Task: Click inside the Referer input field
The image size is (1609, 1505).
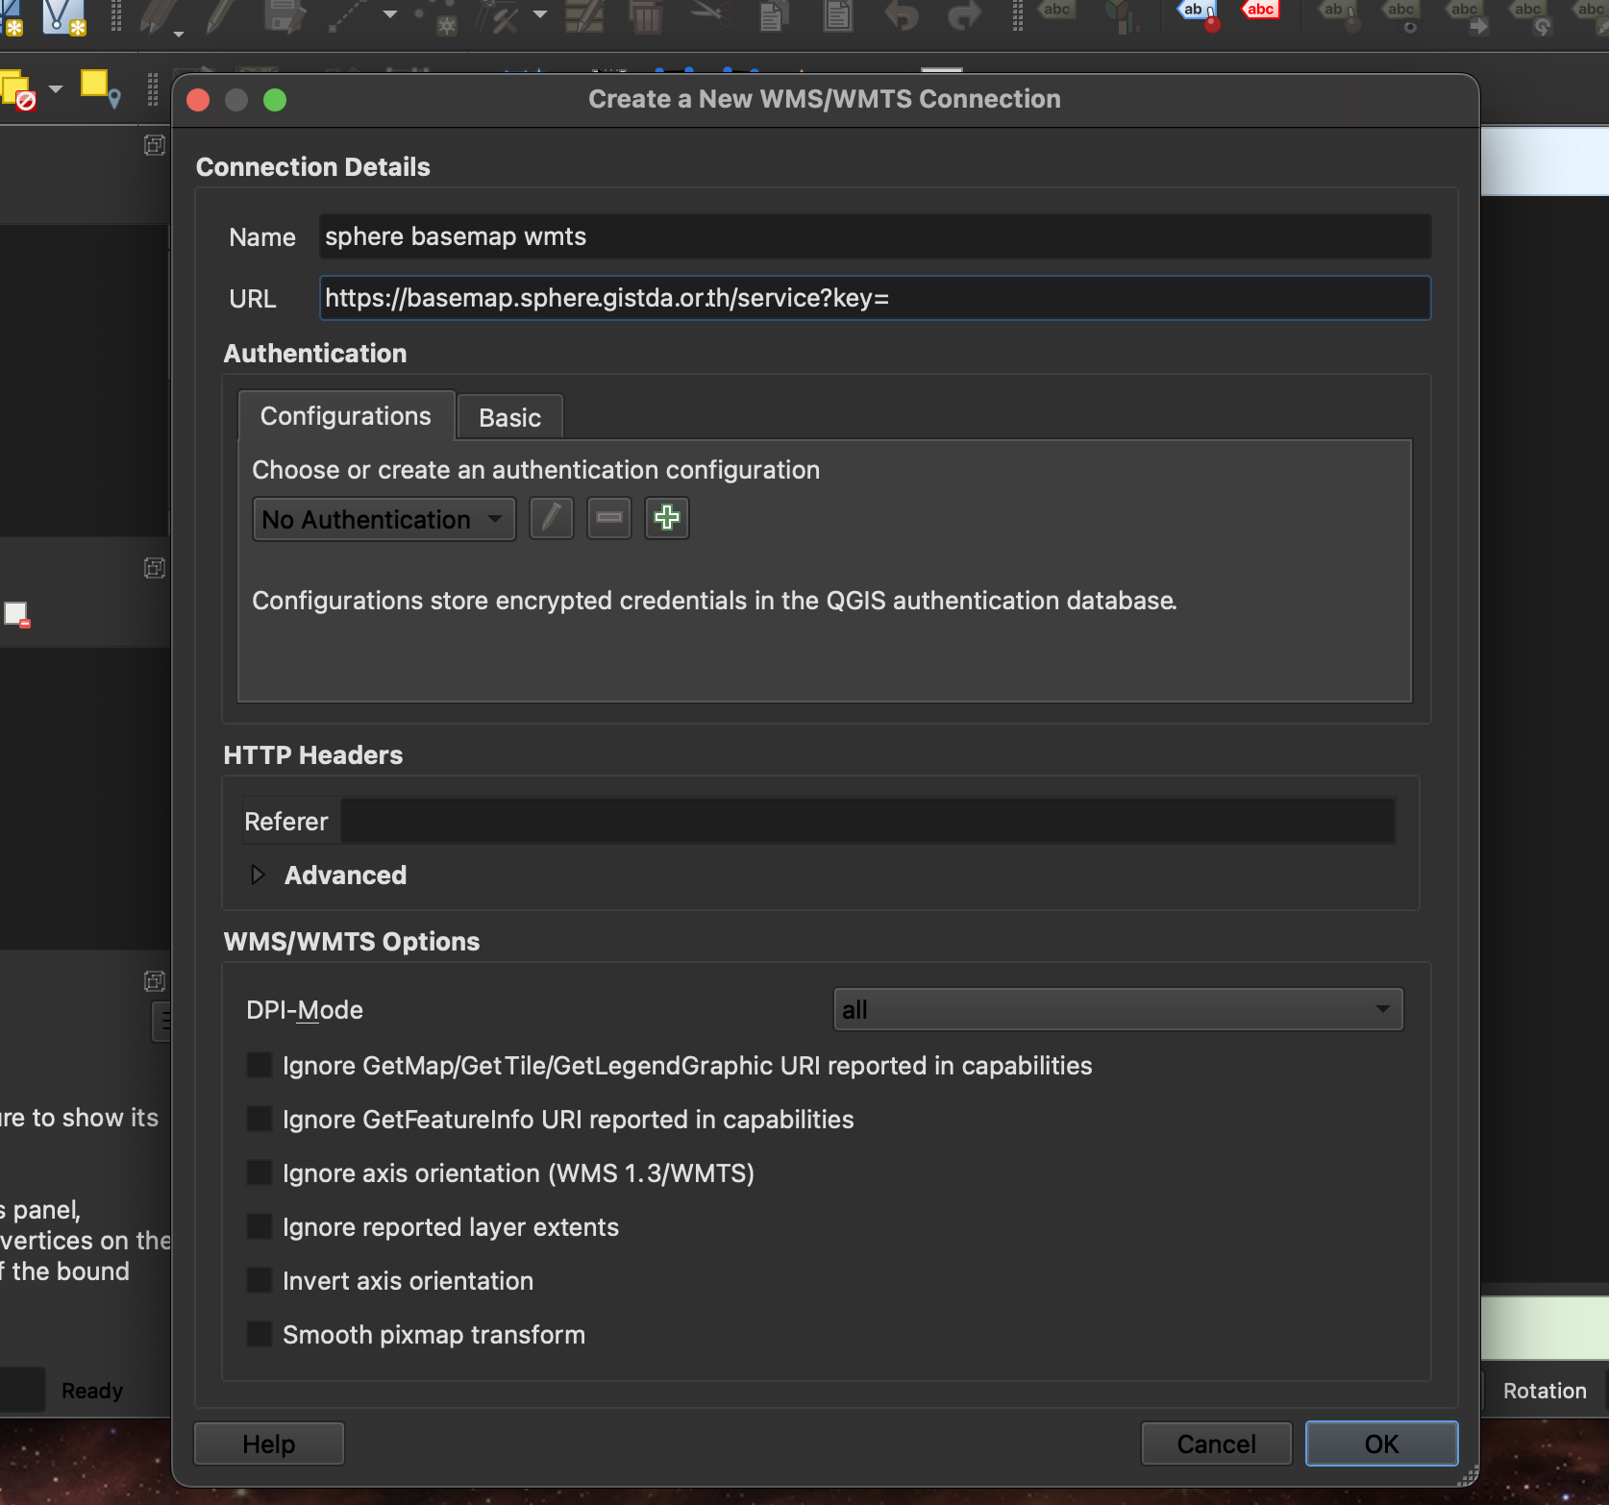Action: tap(865, 821)
